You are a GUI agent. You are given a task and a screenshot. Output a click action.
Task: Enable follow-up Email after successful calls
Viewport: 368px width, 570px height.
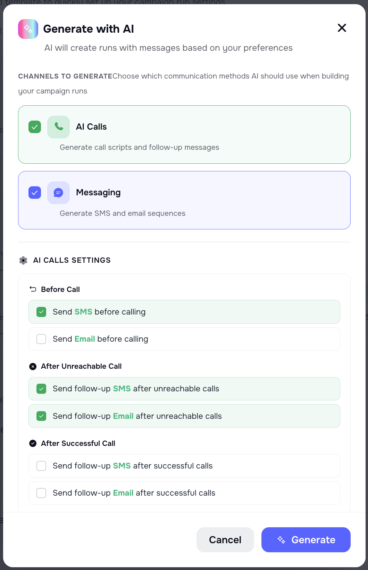tap(41, 493)
